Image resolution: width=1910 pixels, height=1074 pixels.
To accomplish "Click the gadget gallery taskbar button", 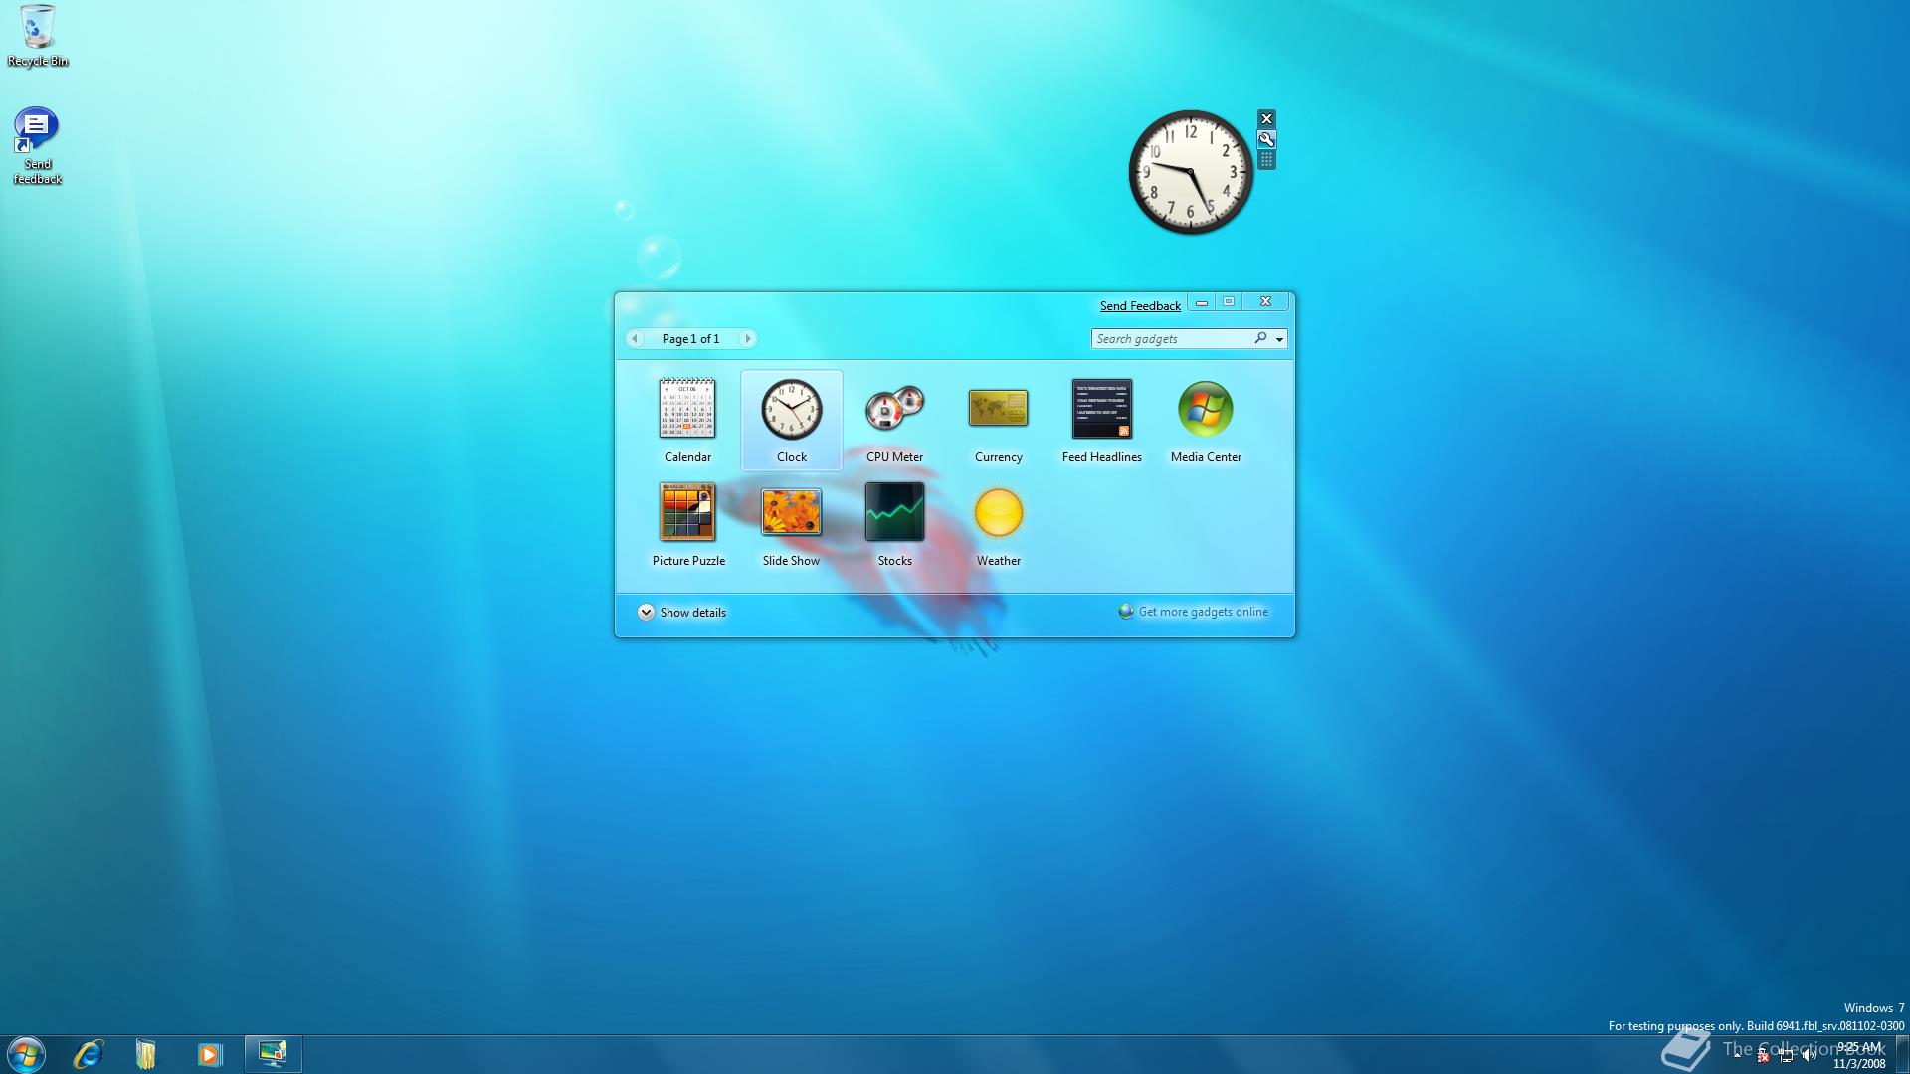I will pyautogui.click(x=273, y=1054).
